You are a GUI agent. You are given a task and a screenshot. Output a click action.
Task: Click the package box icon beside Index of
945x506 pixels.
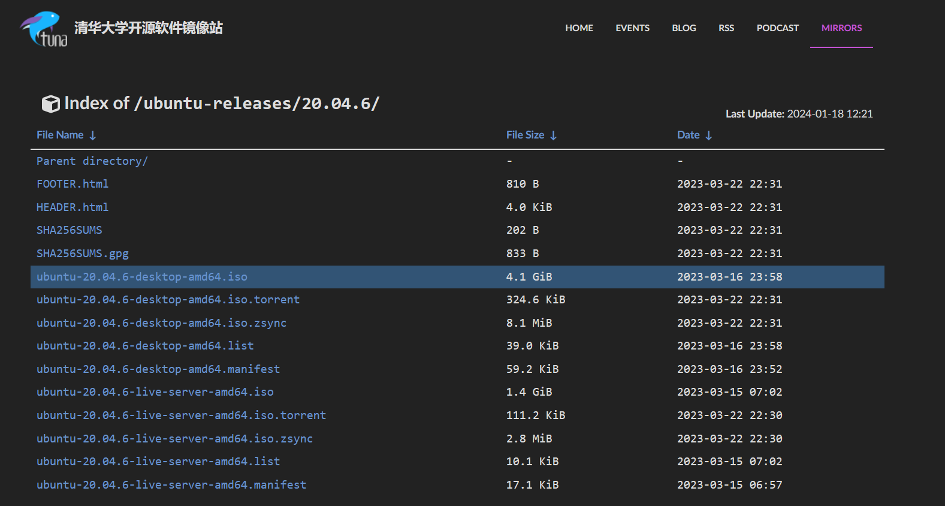[x=50, y=104]
